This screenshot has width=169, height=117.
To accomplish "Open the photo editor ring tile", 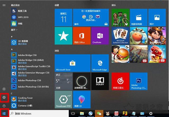I will pos(82,81).
